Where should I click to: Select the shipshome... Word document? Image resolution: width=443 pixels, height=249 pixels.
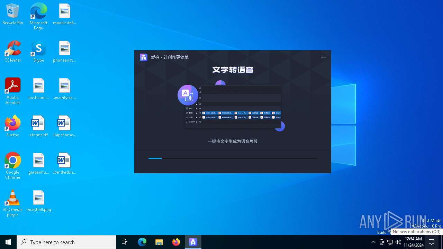pyautogui.click(x=64, y=126)
